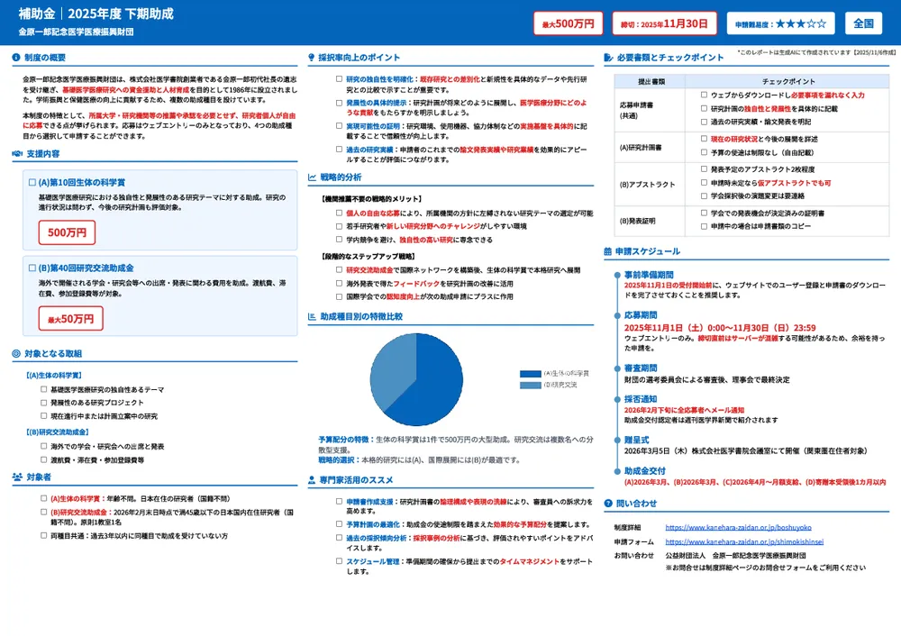Click the 助成種目別の特徴比較 graph icon

click(x=311, y=315)
